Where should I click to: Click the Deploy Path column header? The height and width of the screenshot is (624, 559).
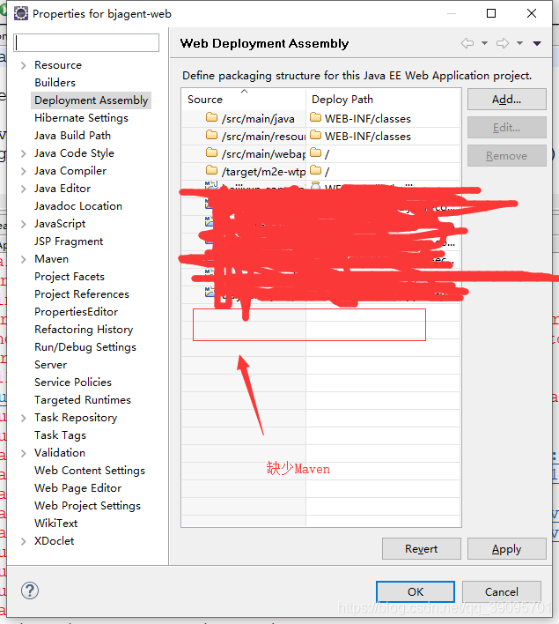pyautogui.click(x=383, y=99)
